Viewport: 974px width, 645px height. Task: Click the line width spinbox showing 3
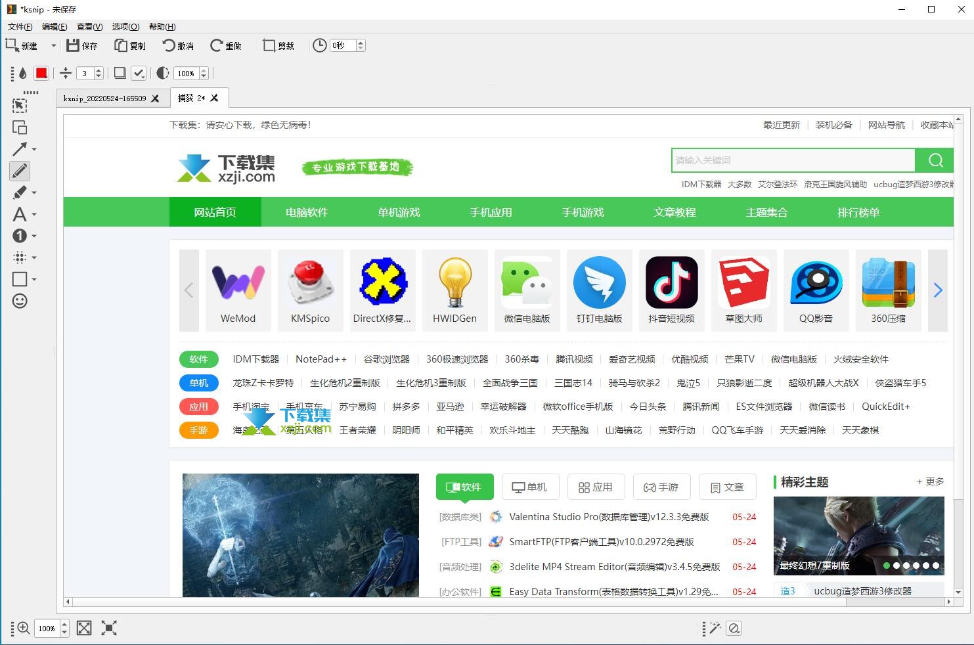coord(90,73)
